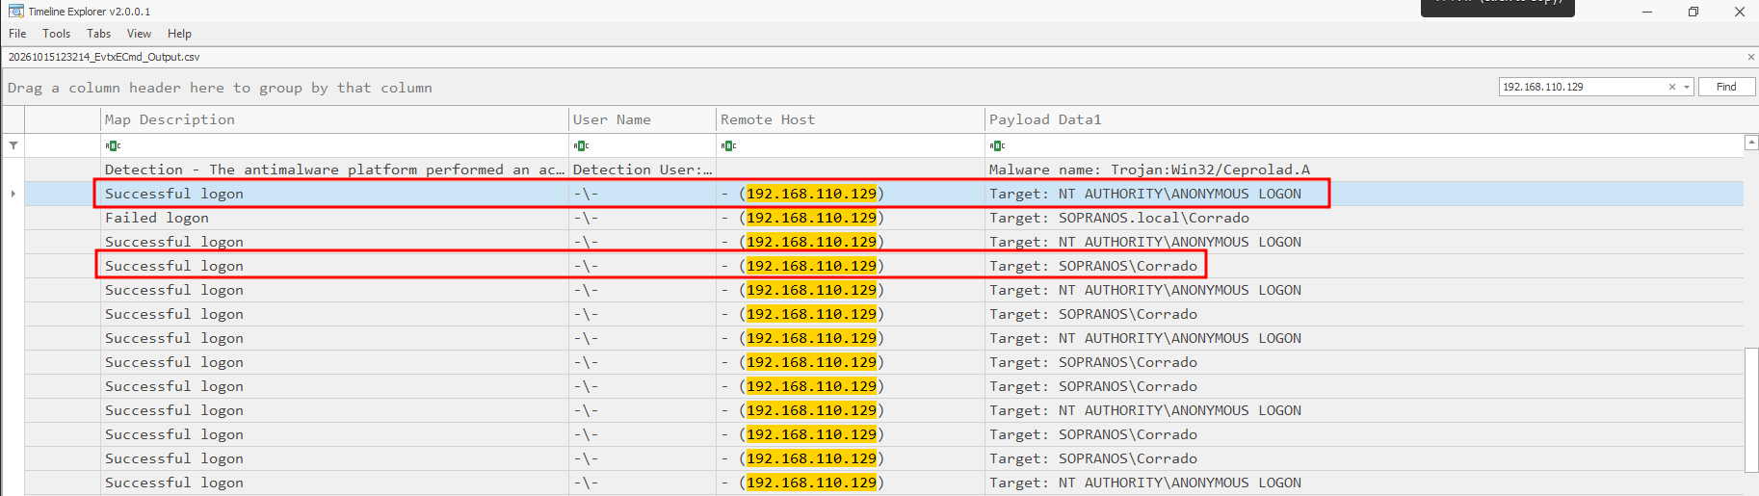The width and height of the screenshot is (1759, 496).
Task: Open the Payload Data1 filter condition icon
Action: pos(997,145)
